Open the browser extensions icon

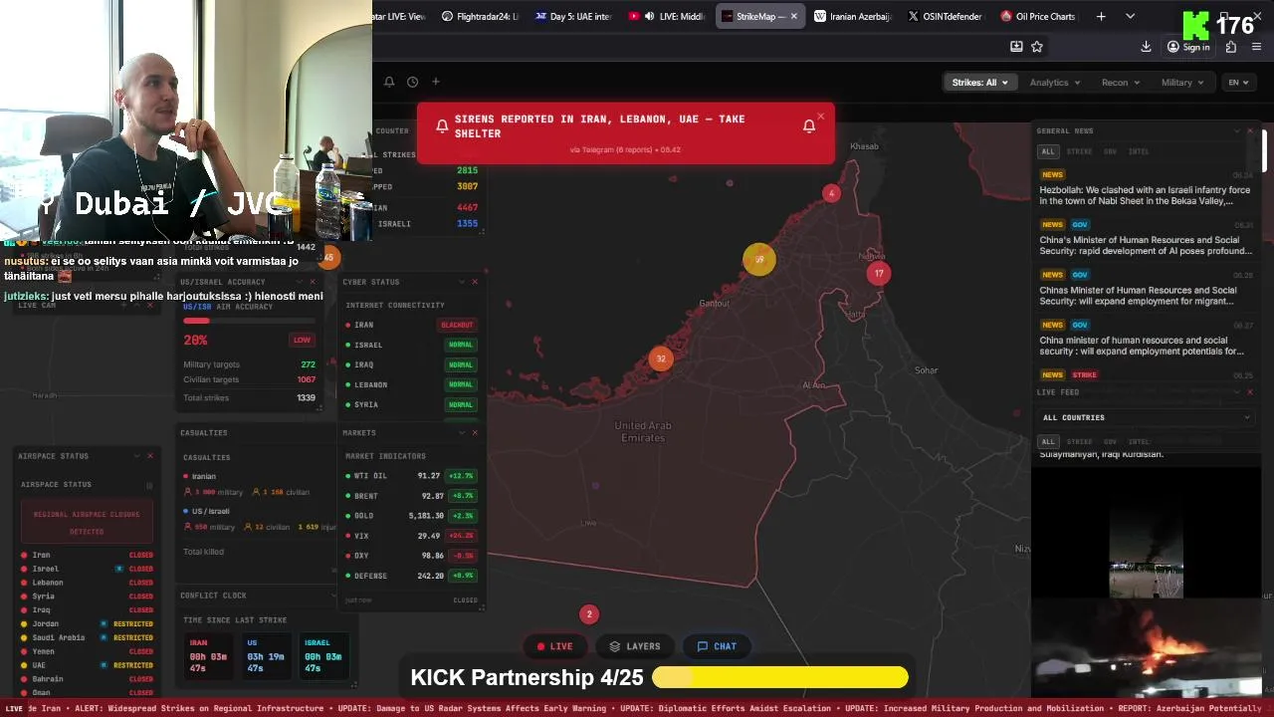coord(1231,47)
